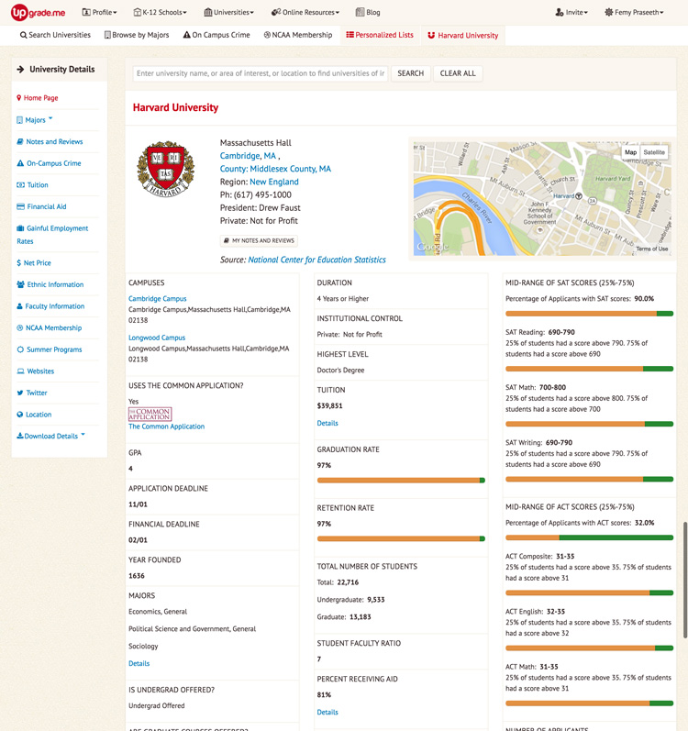Open the Cambridge Campus link
The image size is (688, 731).
point(158,298)
